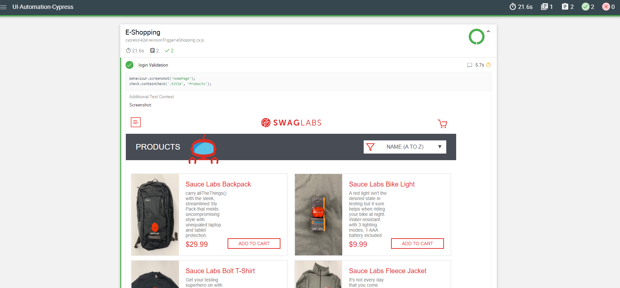Screen dimensions: 620x288
Task: Open the hamburger menu in the report header
Action: coord(3,7)
